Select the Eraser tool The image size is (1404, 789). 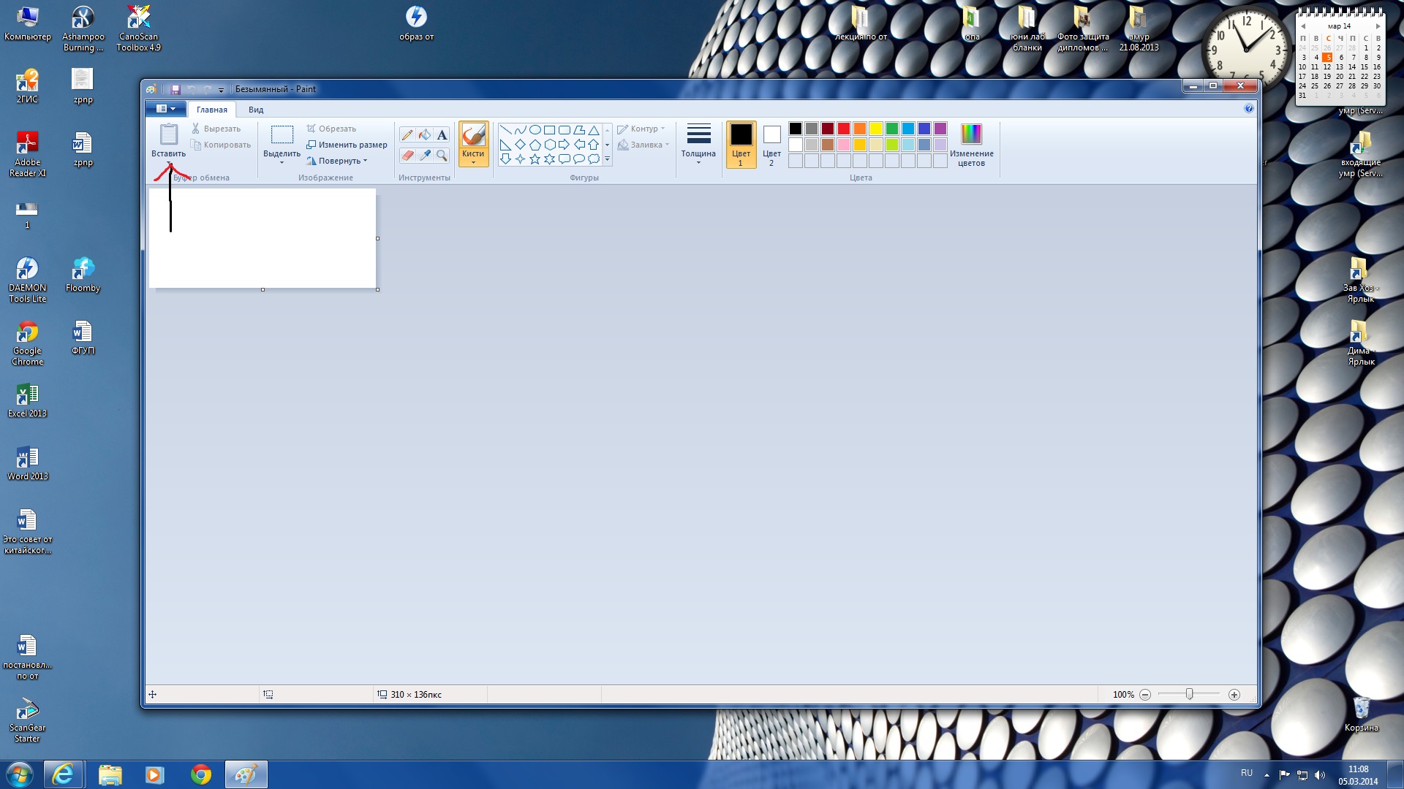407,155
